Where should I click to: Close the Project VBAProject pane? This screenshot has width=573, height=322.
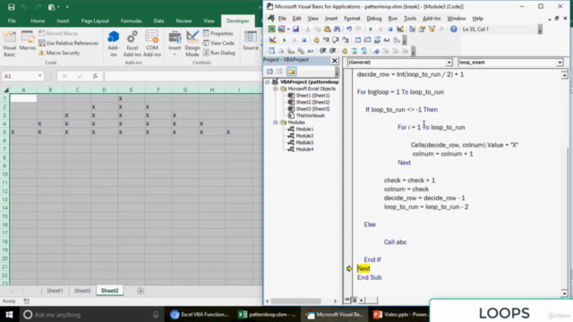point(334,61)
